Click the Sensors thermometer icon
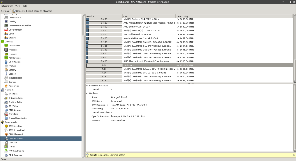Image resolution: width=296 pixels, height=161 pixels. (x=6, y=74)
